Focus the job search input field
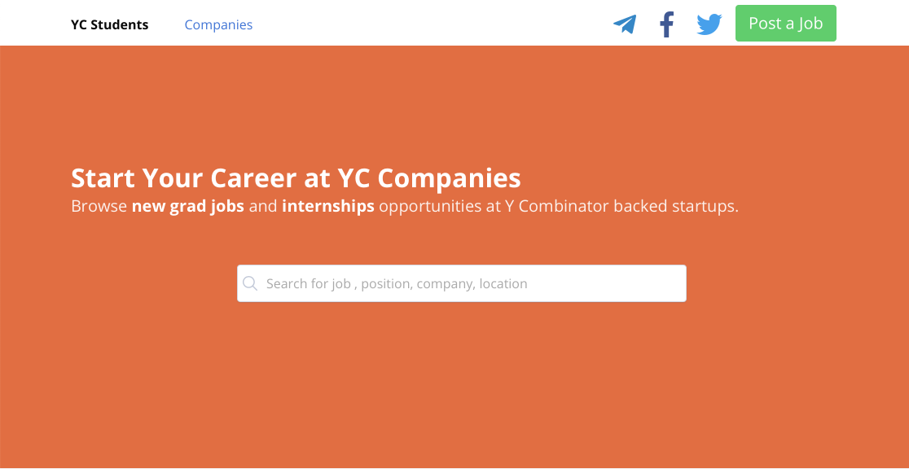This screenshot has height=469, width=909. tap(472, 283)
